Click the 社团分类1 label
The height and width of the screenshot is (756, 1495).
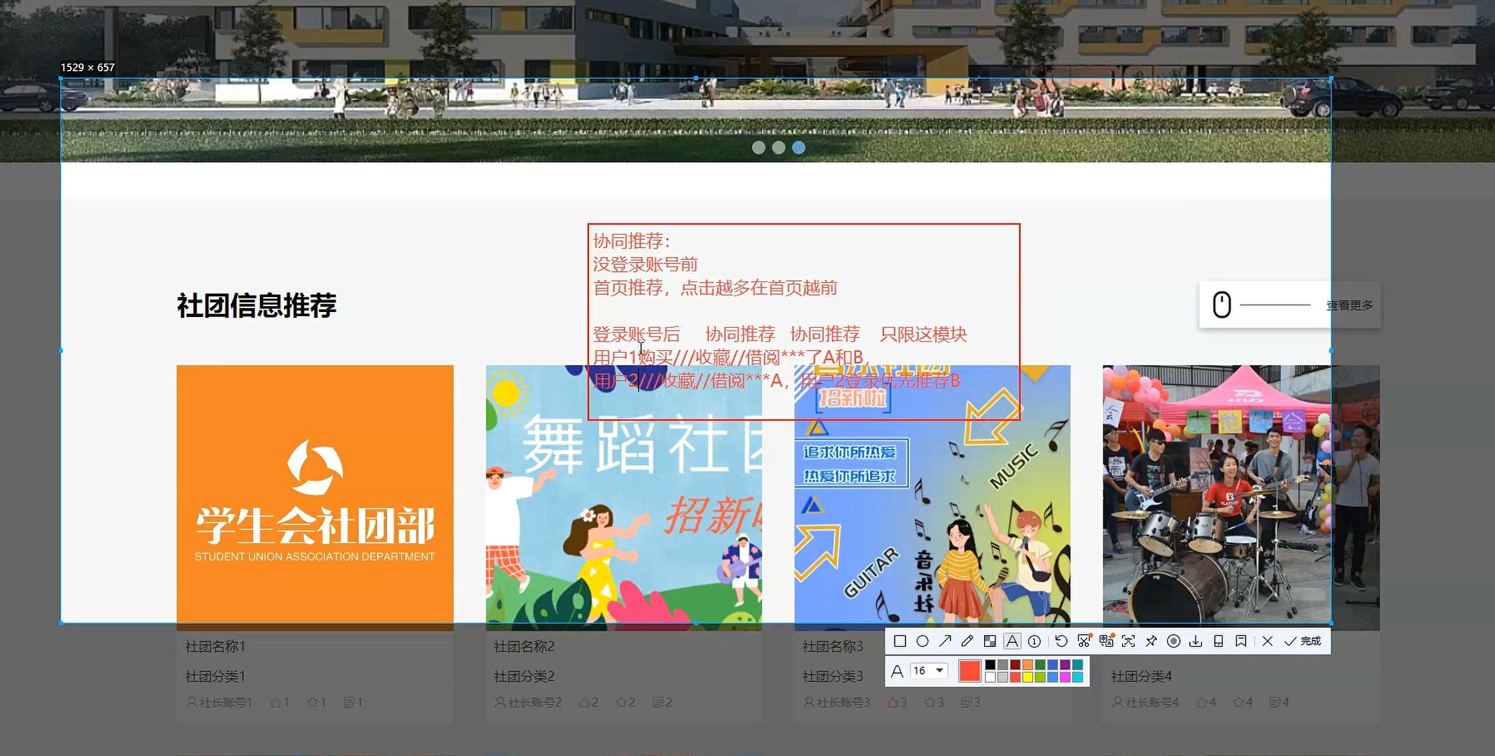[x=215, y=676]
